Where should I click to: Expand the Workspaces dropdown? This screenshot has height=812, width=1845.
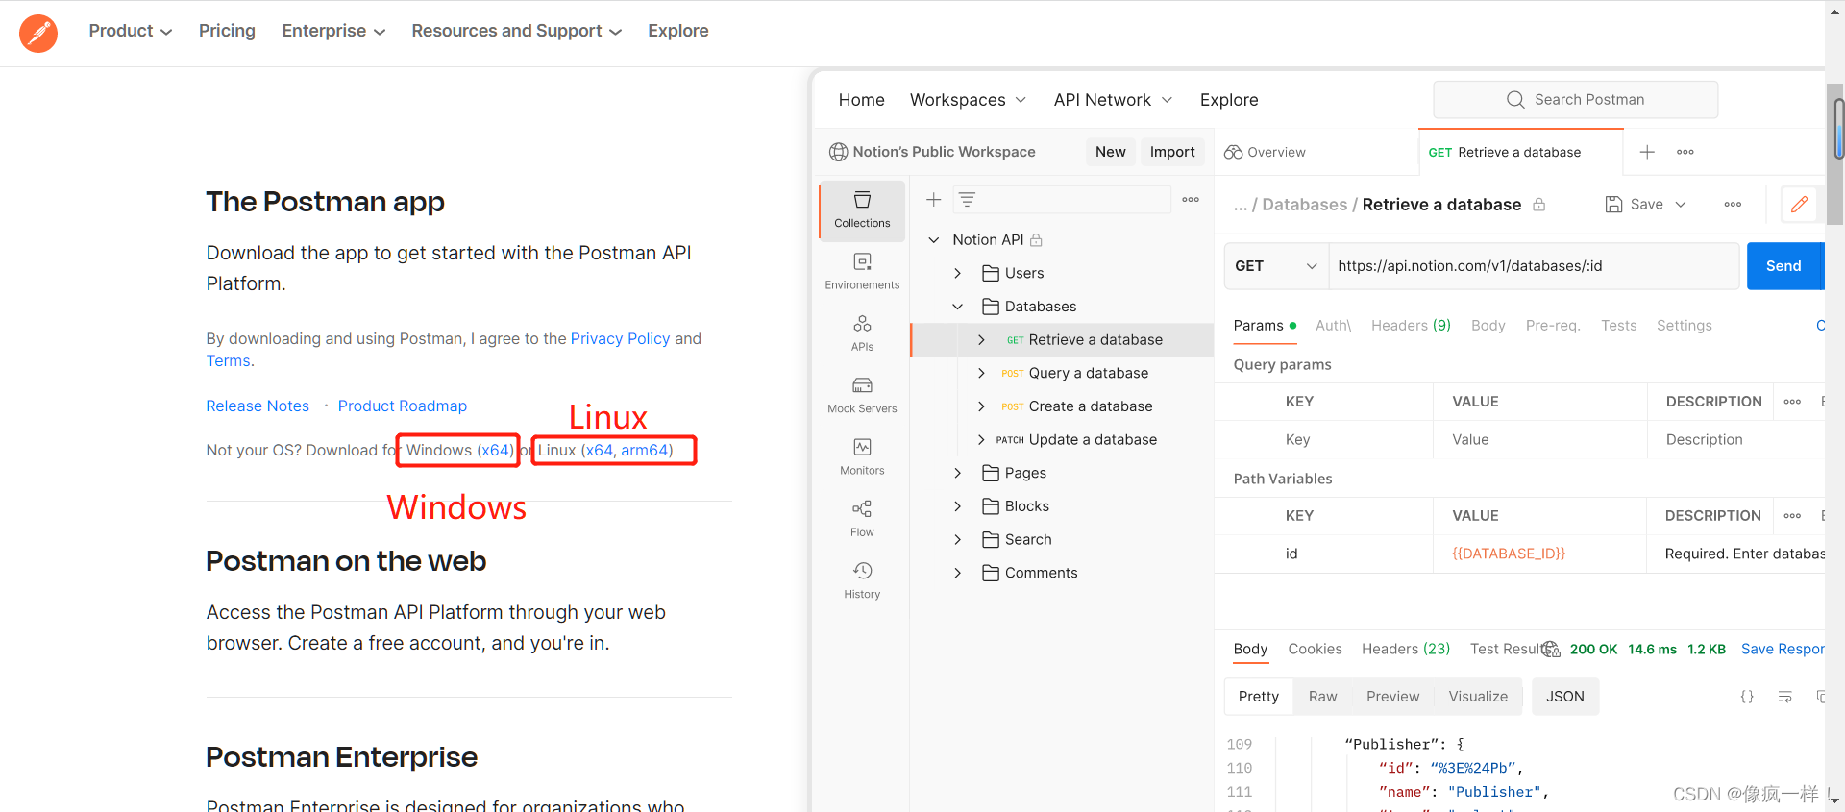coord(968,100)
